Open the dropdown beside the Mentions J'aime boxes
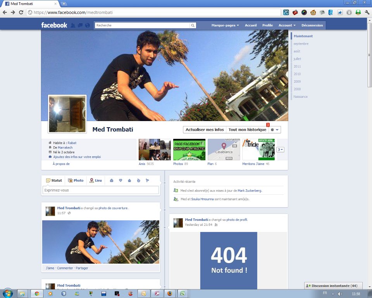 coord(279,149)
